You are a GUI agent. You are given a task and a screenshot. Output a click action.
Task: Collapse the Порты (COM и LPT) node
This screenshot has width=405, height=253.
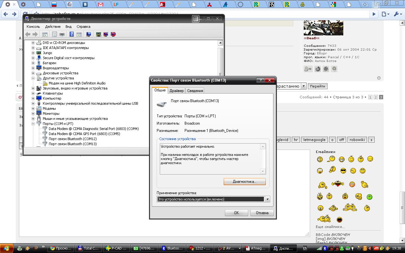(33, 124)
